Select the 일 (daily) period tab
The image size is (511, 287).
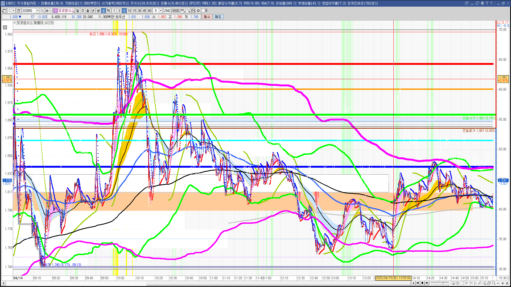pos(77,11)
